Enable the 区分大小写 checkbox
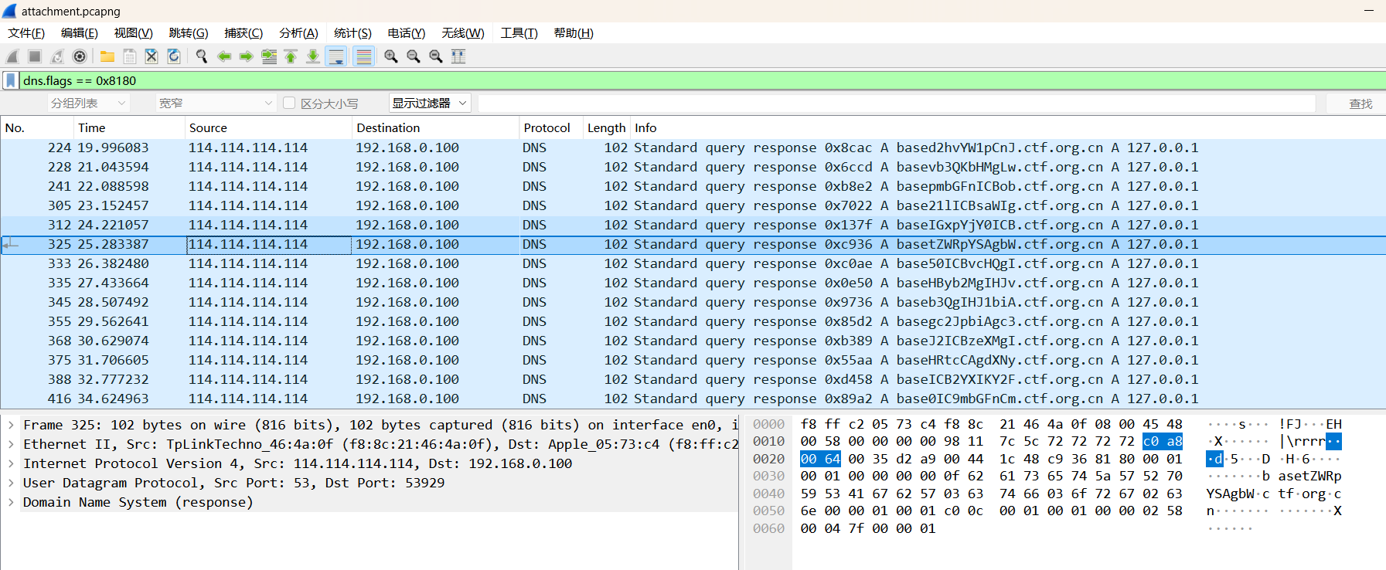 coord(289,103)
